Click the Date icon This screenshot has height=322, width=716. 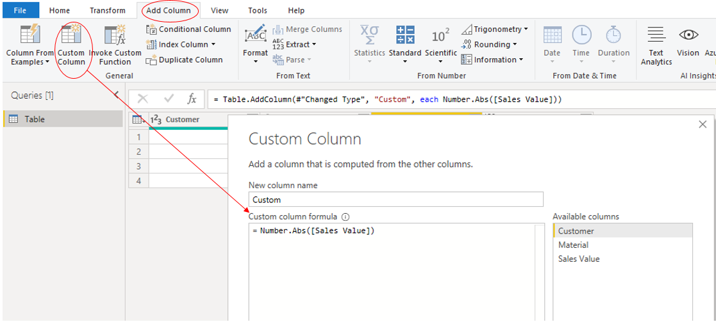552,35
